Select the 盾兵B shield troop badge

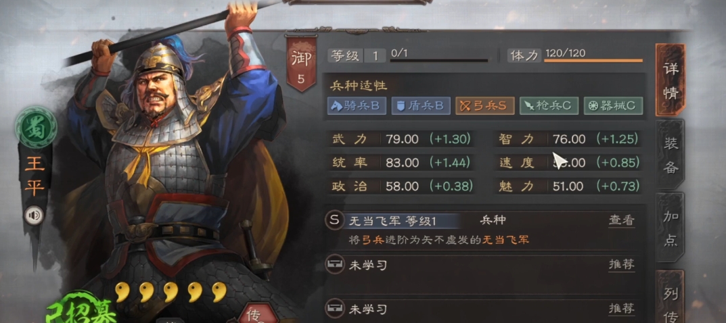pyautogui.click(x=420, y=106)
